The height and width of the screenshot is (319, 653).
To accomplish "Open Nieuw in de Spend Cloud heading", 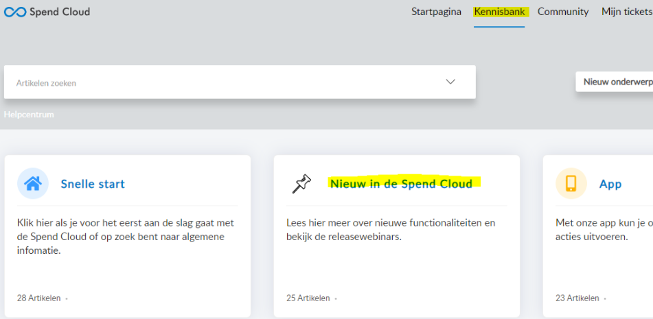I will pyautogui.click(x=402, y=183).
